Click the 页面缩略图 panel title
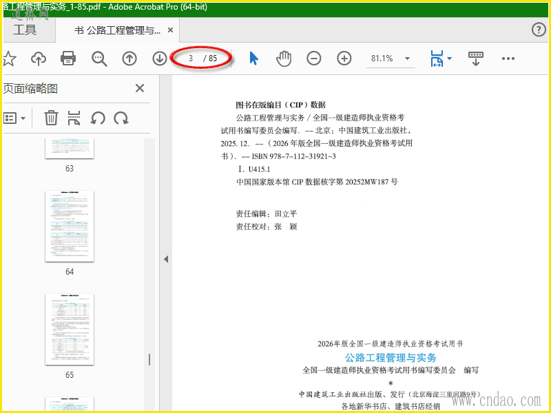Image resolution: width=551 pixels, height=413 pixels. click(30, 89)
